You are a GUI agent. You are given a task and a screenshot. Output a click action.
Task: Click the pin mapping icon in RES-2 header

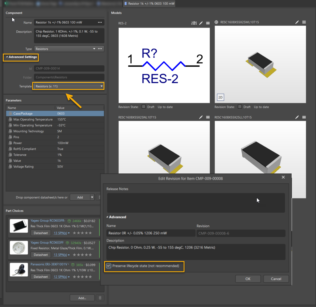tap(194, 23)
